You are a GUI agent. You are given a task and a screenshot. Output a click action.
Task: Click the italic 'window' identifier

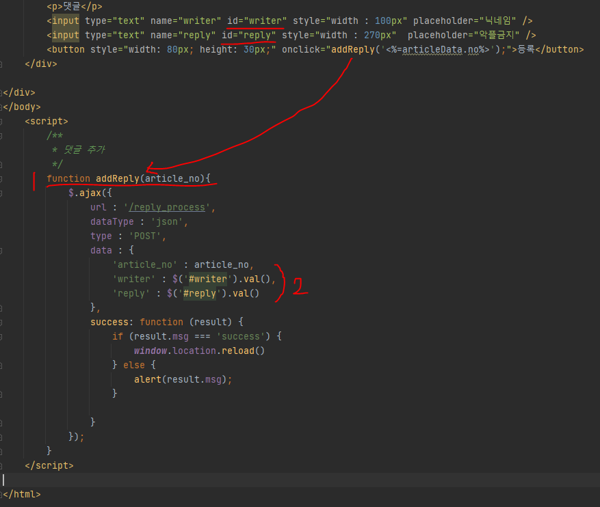(151, 351)
